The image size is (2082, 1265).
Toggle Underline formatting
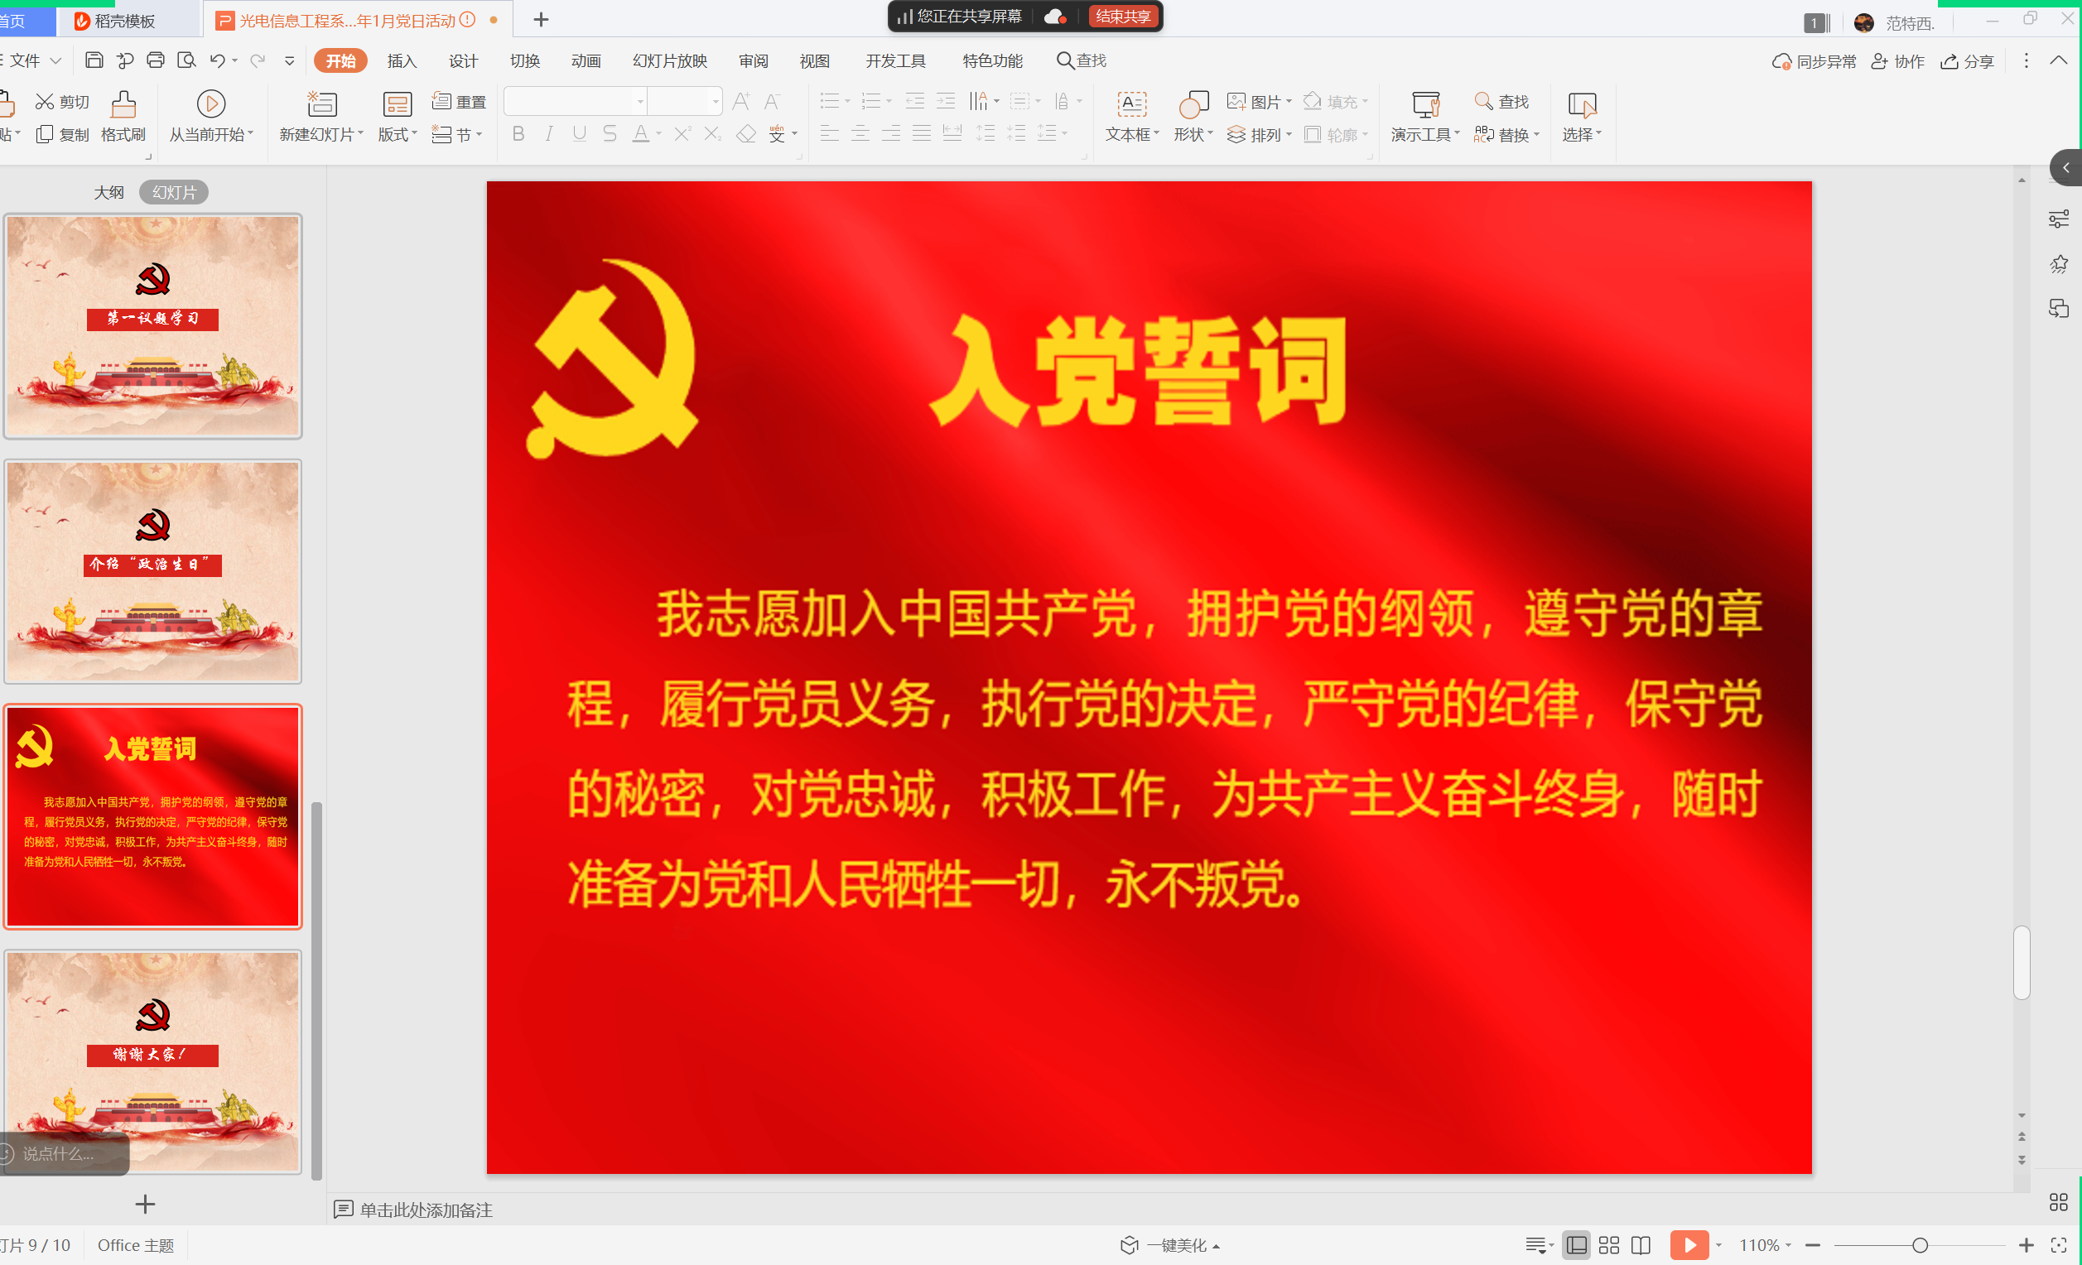pos(579,134)
